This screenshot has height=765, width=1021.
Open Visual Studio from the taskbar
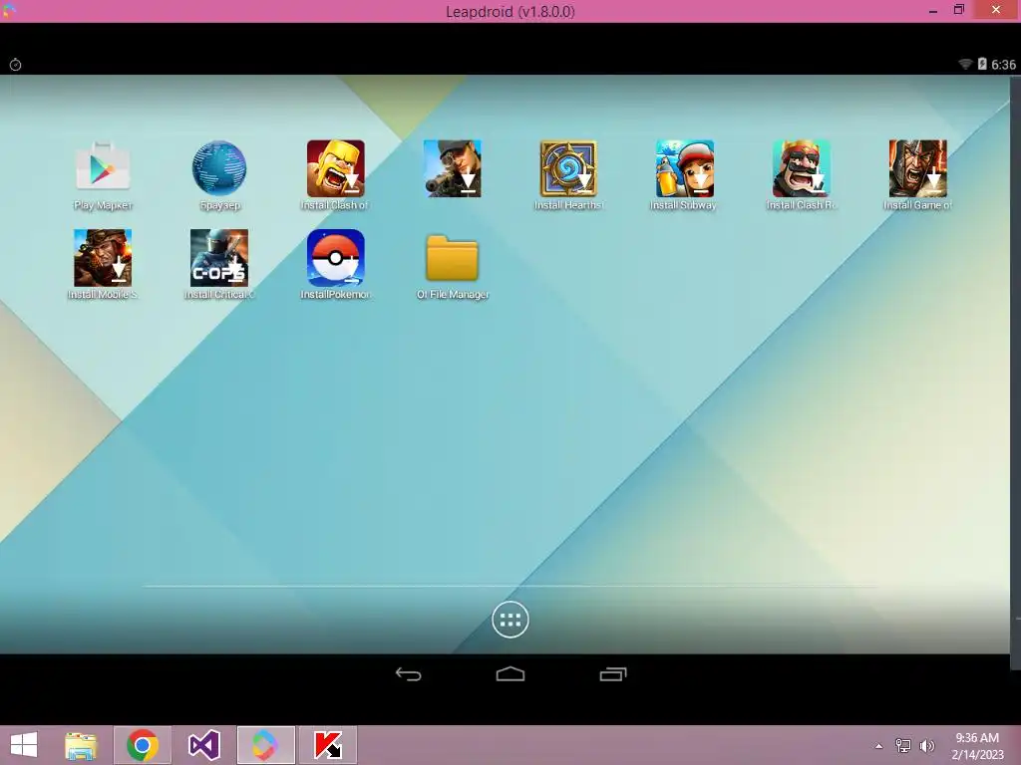pyautogui.click(x=203, y=745)
